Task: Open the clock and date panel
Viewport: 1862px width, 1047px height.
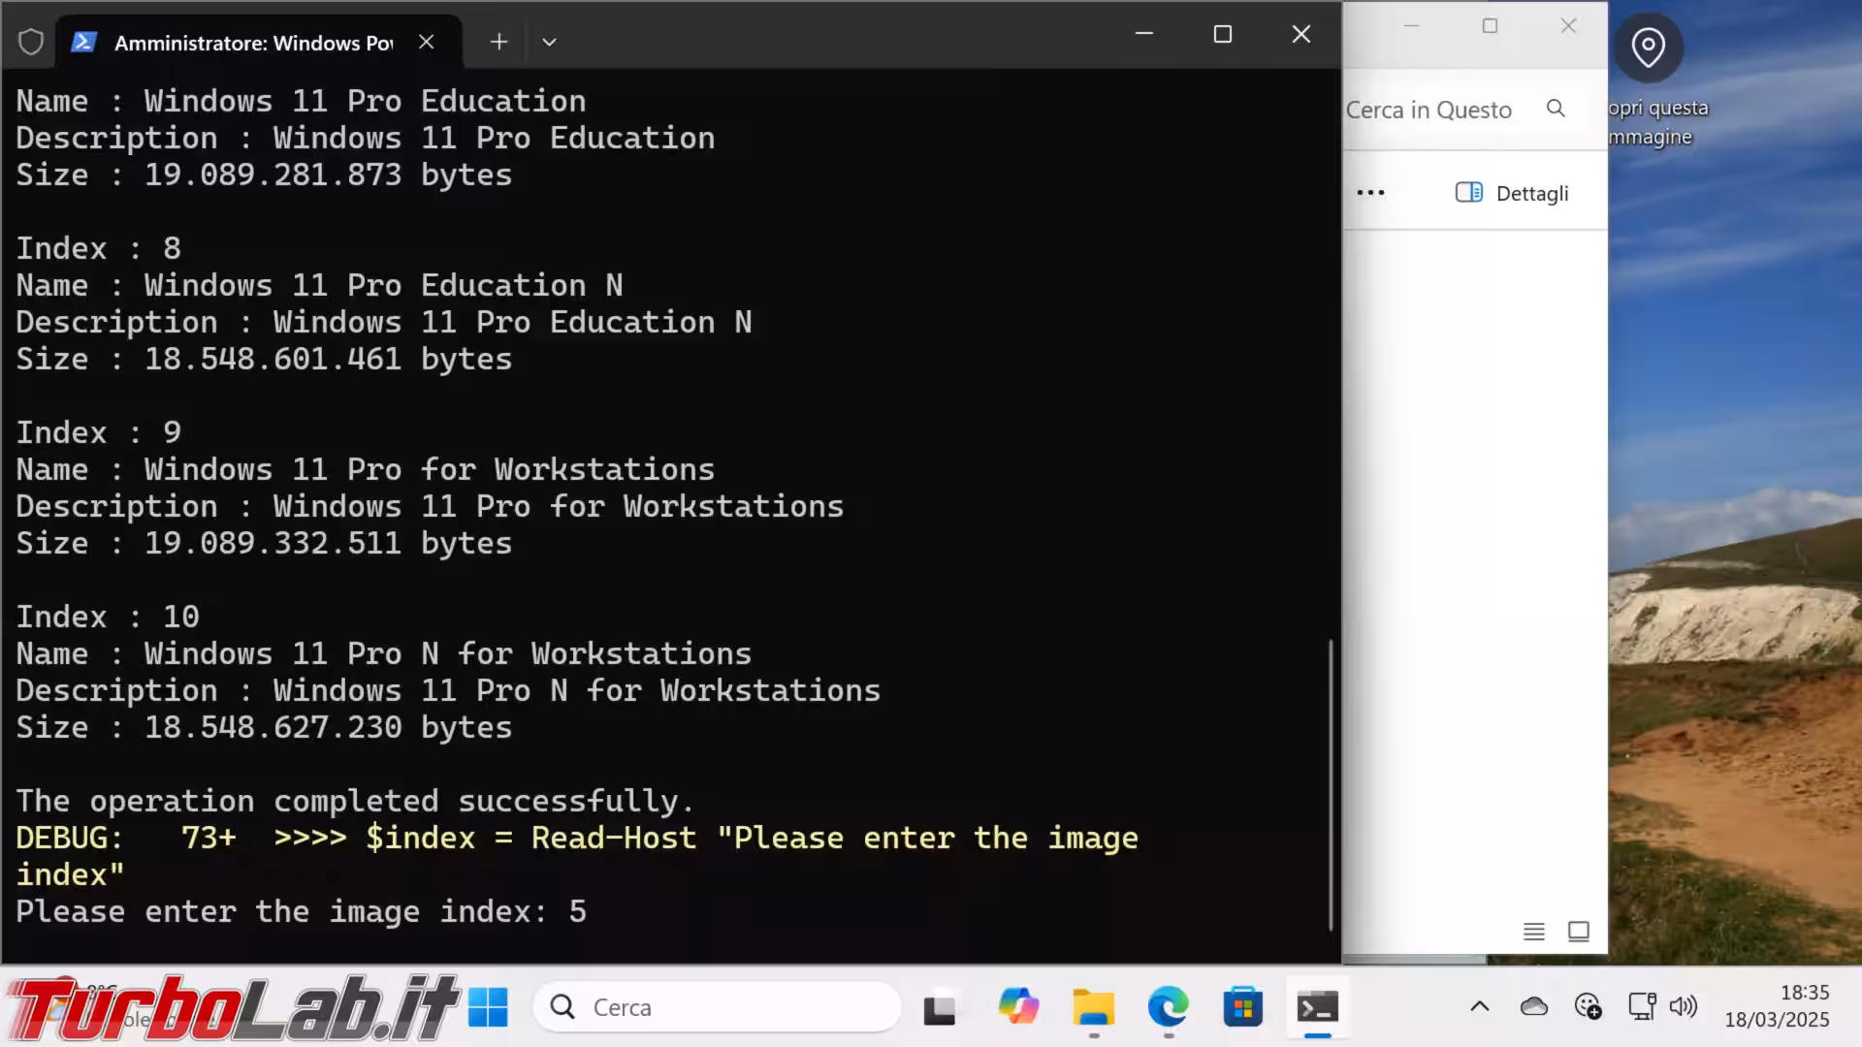Action: (x=1777, y=1006)
